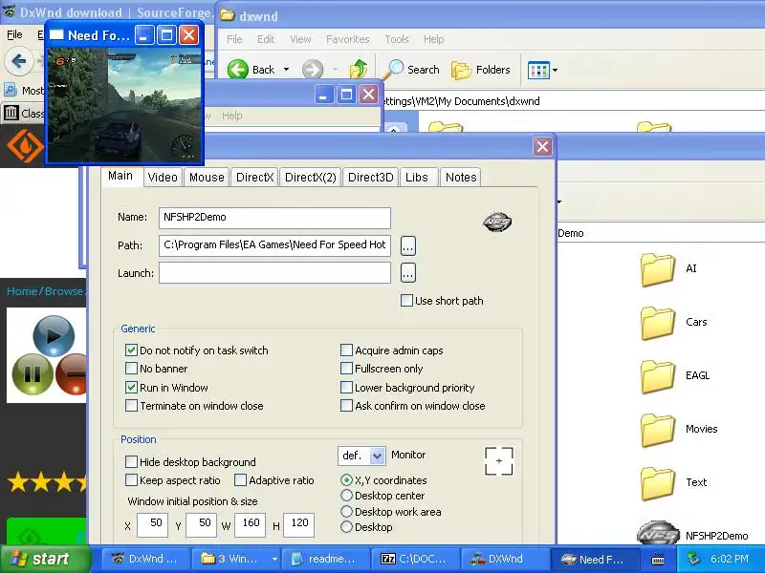Click the Folders toolbar button in Explorer

[481, 70]
